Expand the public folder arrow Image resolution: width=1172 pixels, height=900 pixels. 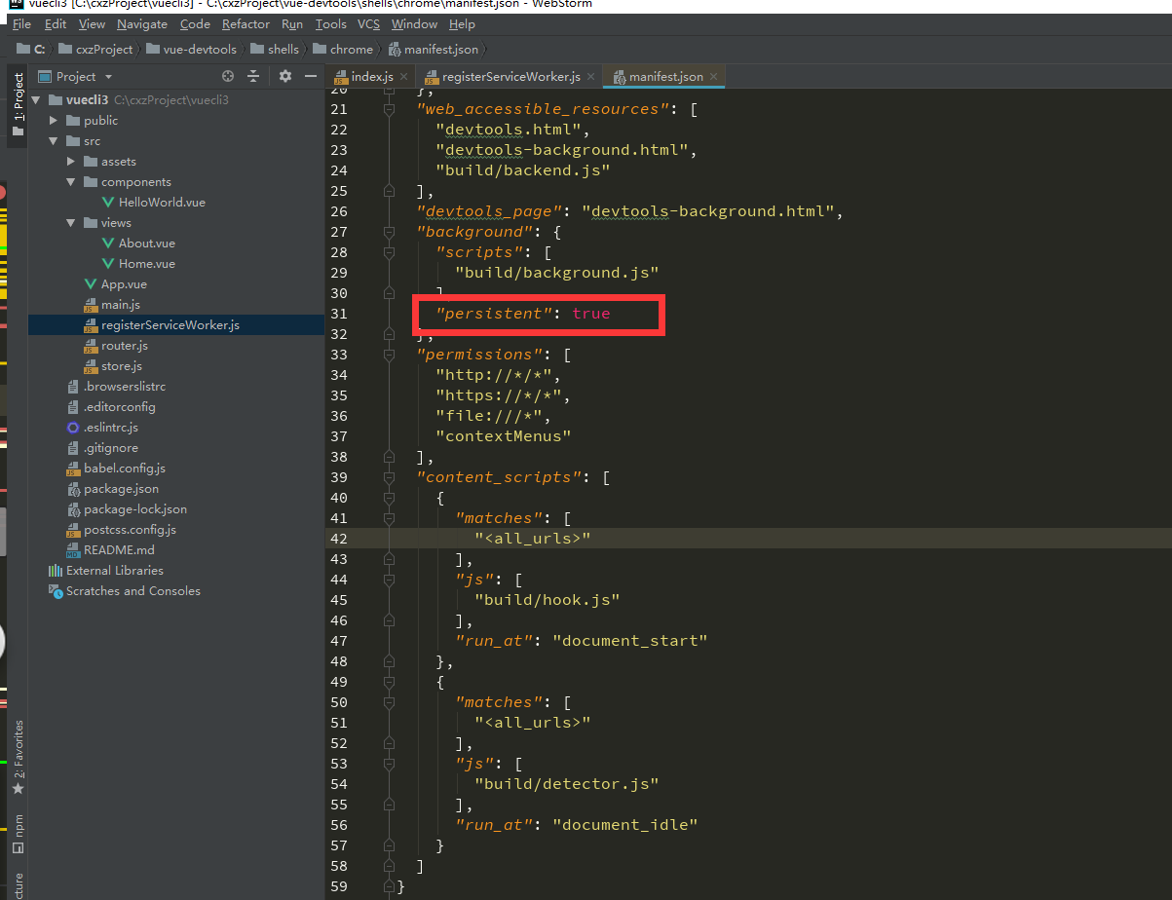(x=55, y=121)
